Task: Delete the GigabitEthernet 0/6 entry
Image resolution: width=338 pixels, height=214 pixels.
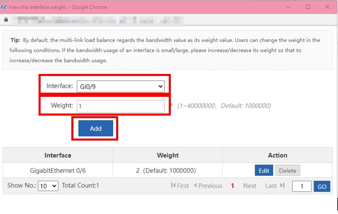Action: point(287,170)
